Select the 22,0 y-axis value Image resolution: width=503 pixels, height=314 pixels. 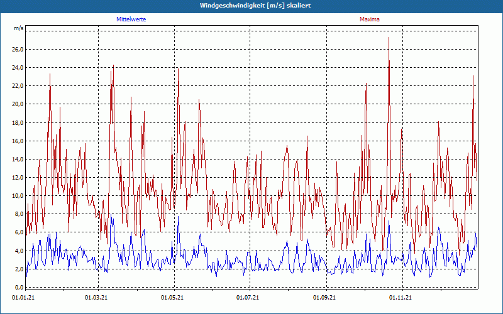click(18, 86)
